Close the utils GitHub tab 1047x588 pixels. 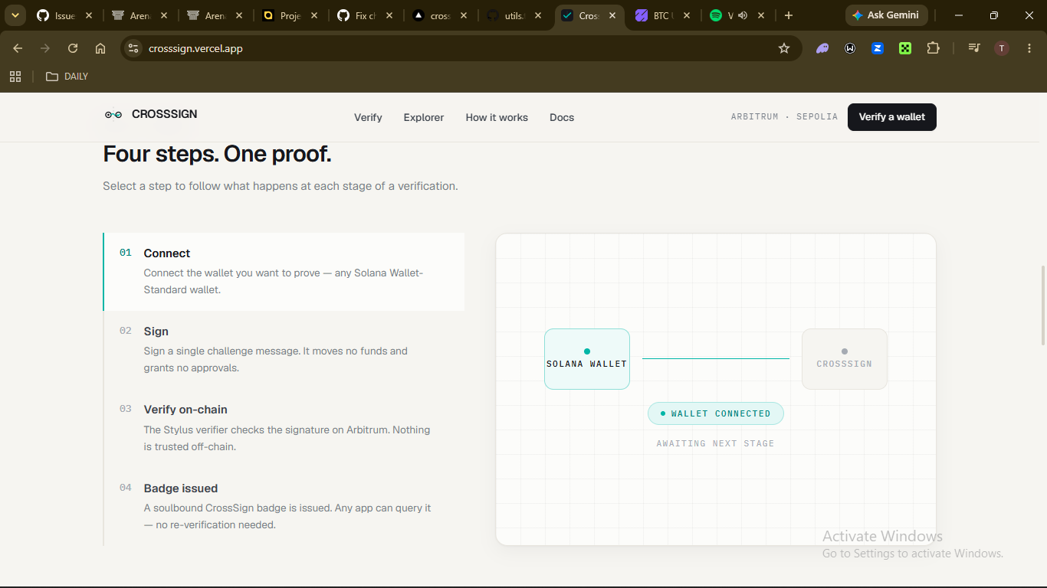click(x=538, y=15)
